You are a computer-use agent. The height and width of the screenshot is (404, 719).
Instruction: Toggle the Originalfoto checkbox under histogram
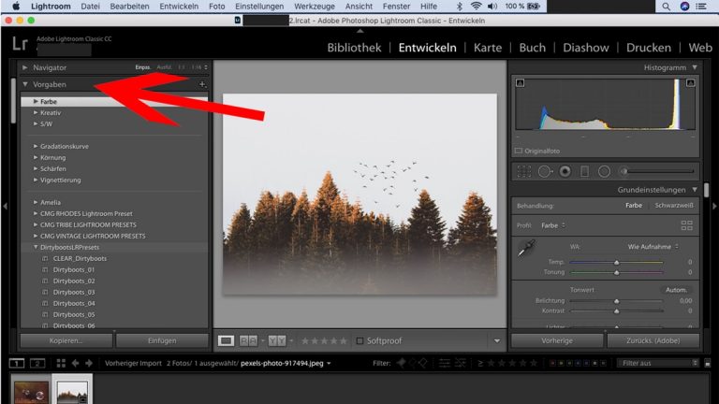[x=518, y=150]
